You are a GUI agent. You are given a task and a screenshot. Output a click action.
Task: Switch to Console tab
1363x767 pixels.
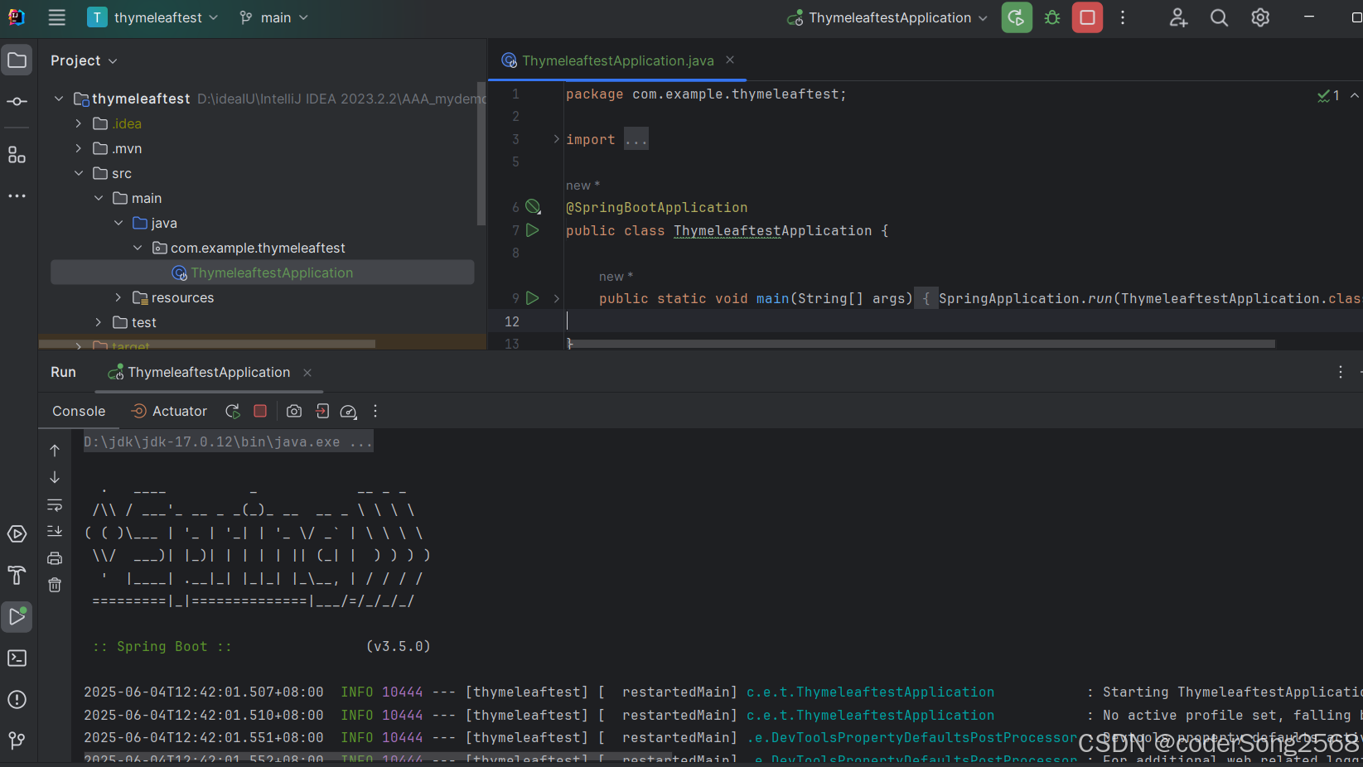pos(79,411)
